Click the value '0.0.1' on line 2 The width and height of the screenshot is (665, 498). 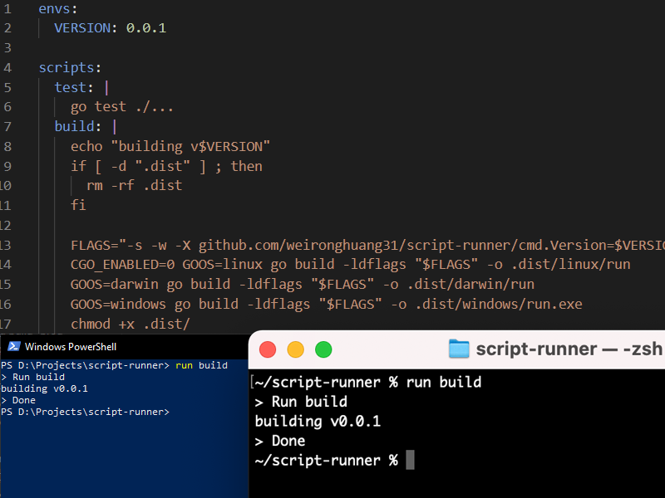[146, 28]
